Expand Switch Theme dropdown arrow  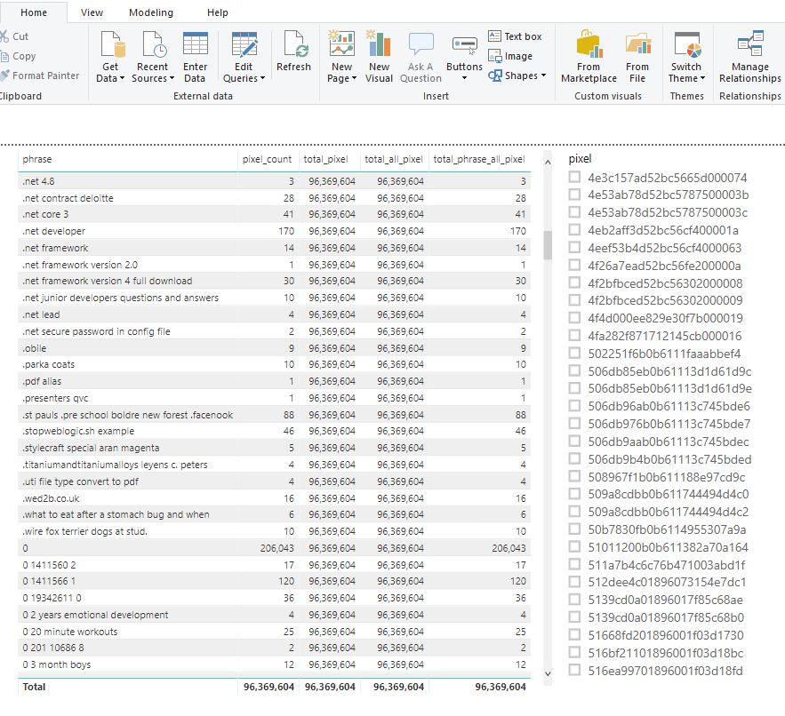tap(702, 78)
